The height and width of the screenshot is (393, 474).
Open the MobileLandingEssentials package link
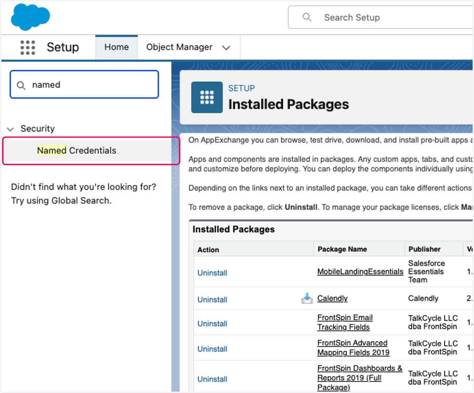coord(360,271)
